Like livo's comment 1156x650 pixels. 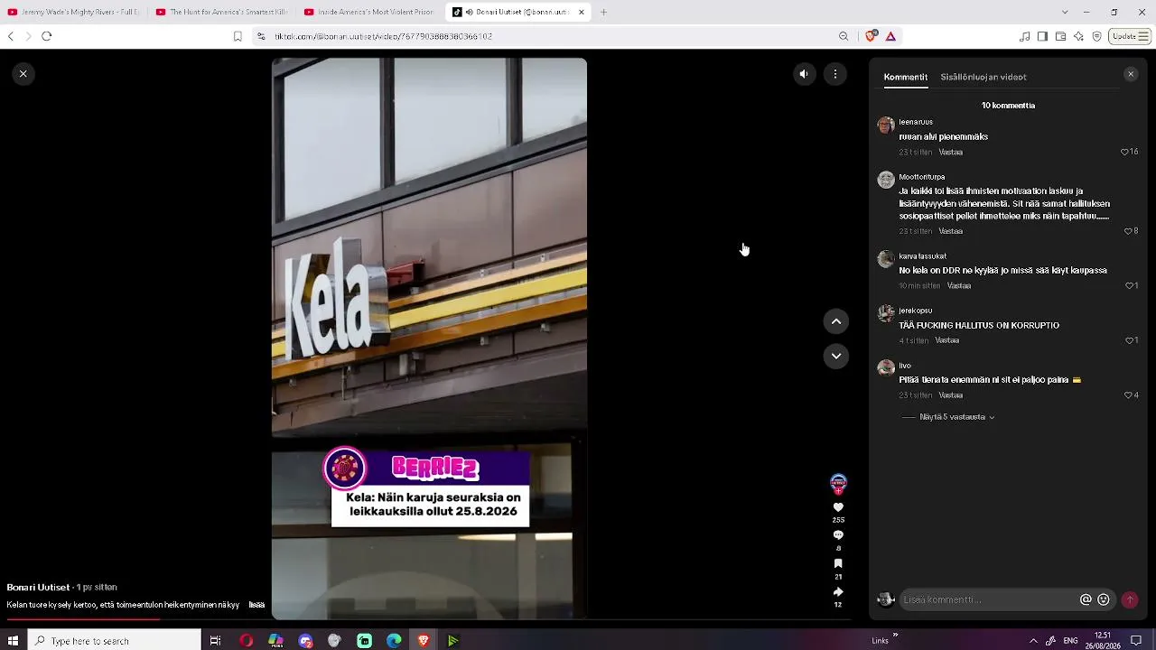(1128, 395)
